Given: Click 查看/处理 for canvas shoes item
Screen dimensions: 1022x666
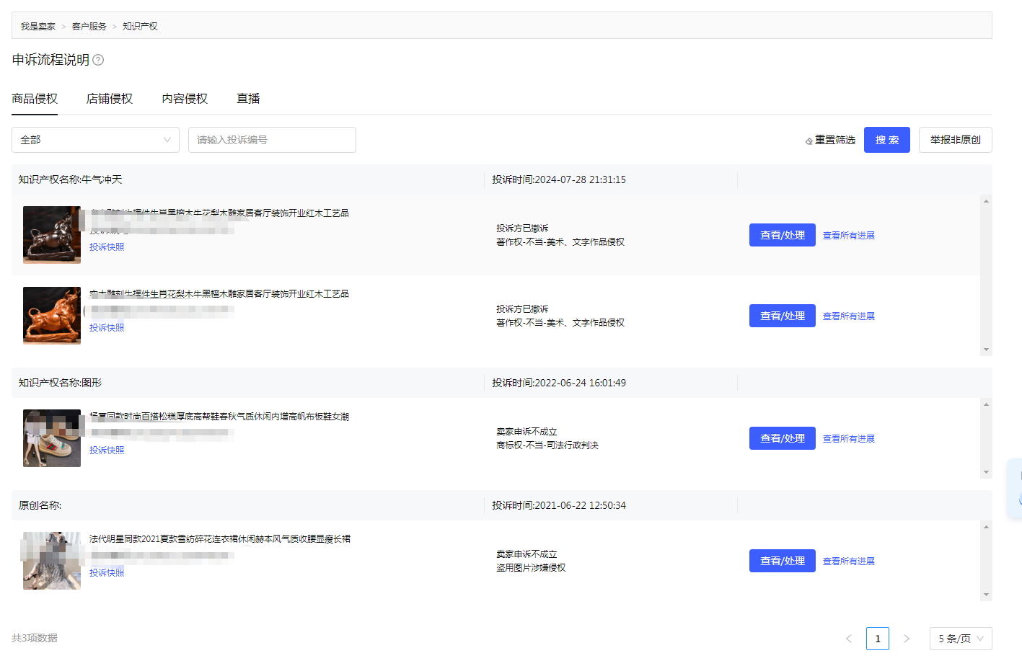Looking at the screenshot, I should pyautogui.click(x=783, y=438).
